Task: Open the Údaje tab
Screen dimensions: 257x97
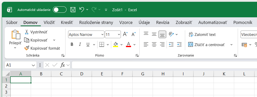Action: click(144, 22)
